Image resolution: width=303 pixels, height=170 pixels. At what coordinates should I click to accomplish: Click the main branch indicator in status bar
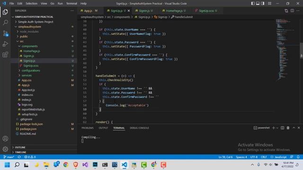9,157
